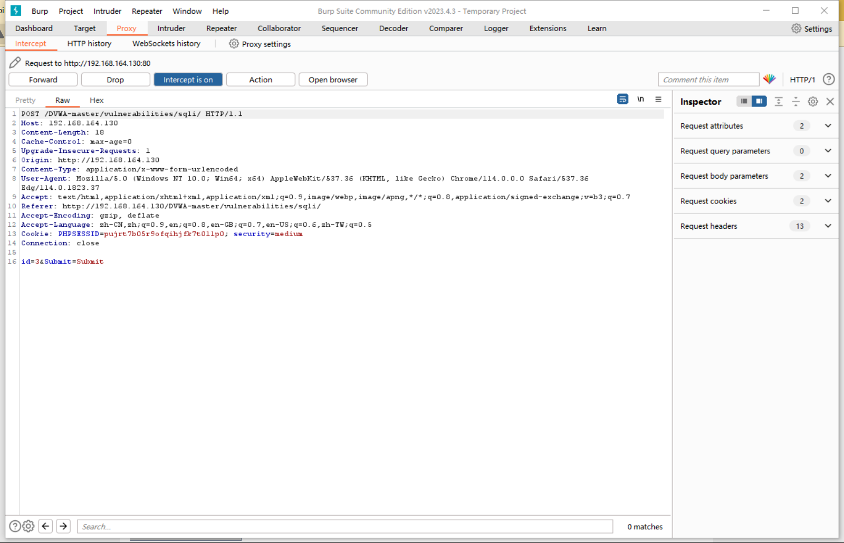Open the Settings gear icon
The image size is (844, 543).
796,28
